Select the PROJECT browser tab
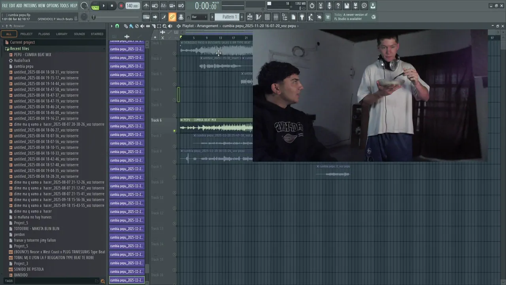 coord(26,34)
